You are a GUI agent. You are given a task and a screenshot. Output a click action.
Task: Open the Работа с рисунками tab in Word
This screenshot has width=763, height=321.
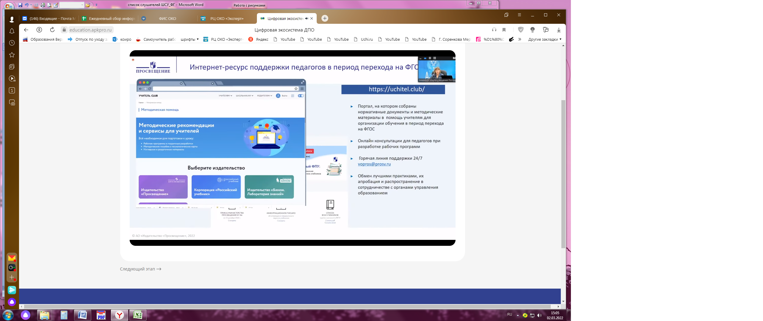click(249, 5)
